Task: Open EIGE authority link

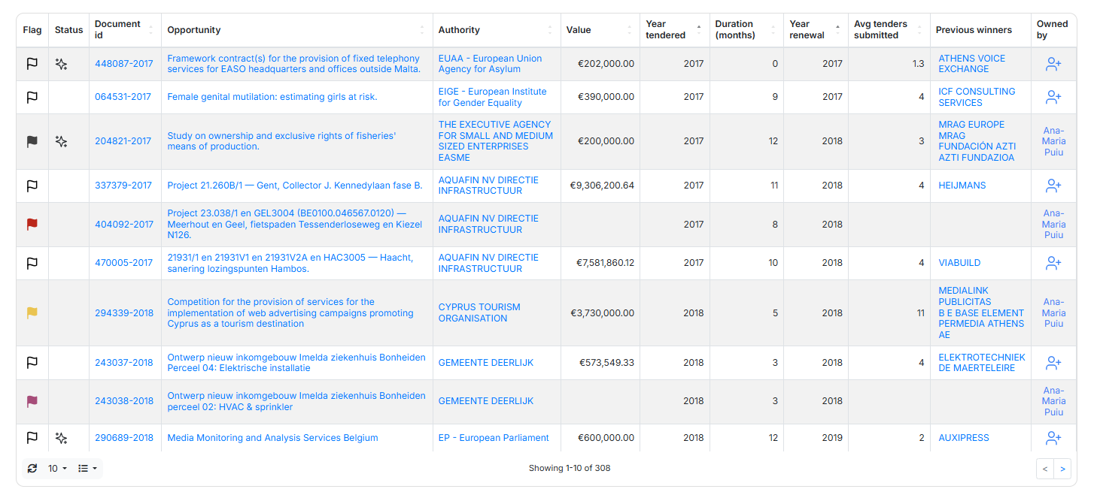Action: click(x=493, y=97)
